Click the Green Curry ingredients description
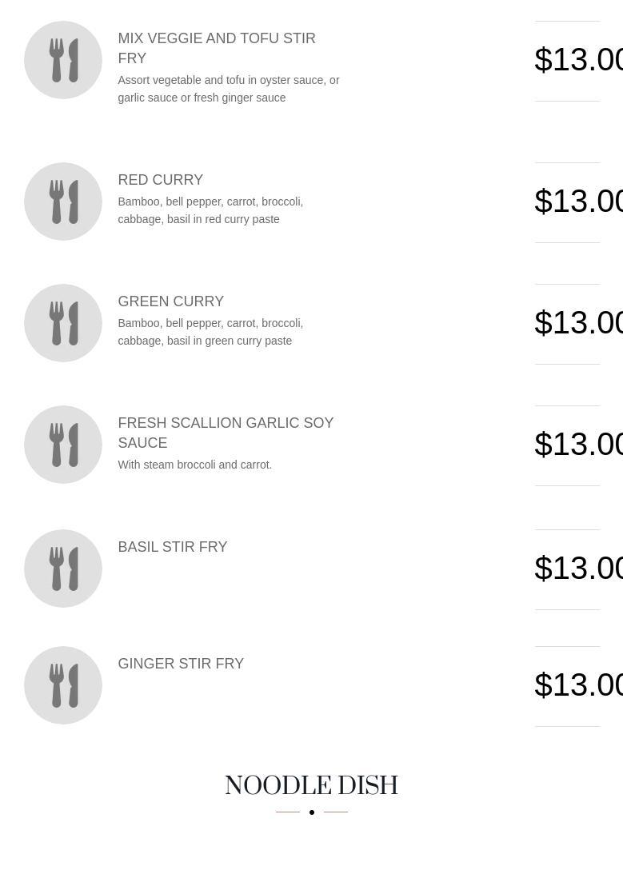 coord(210,332)
